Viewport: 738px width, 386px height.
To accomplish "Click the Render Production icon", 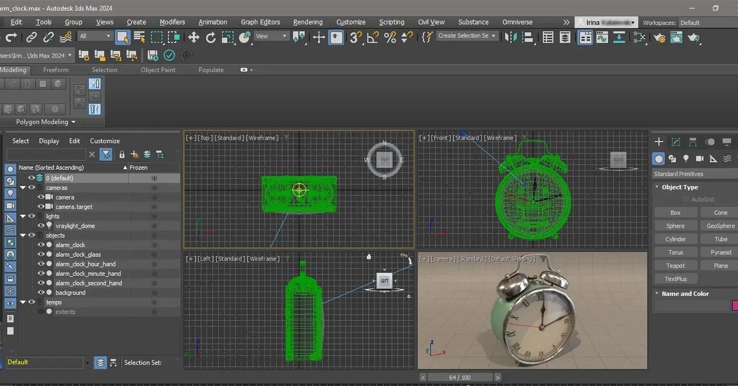I will click(x=695, y=38).
